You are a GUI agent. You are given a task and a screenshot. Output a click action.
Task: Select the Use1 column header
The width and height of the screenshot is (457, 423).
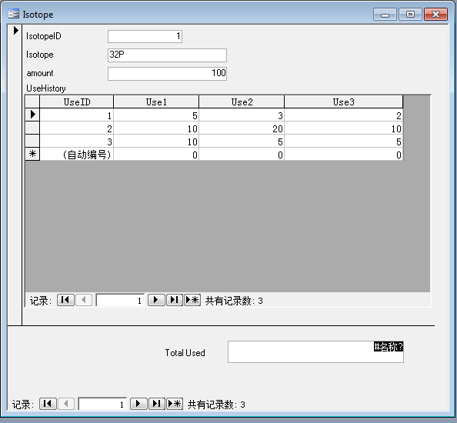pos(156,102)
